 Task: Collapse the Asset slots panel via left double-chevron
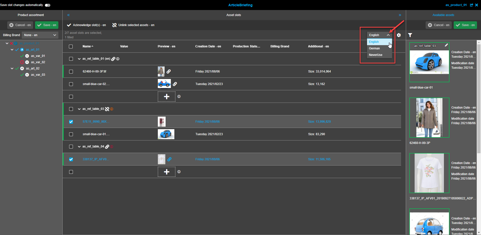pos(68,15)
